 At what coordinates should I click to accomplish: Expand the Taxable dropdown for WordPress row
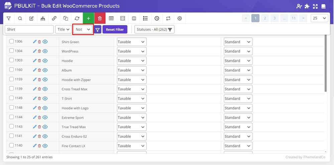coord(131,51)
